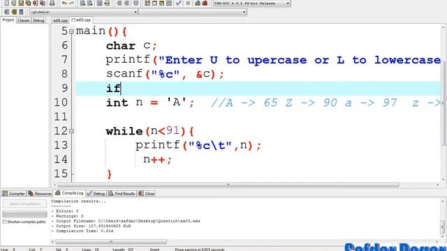447x251 pixels.
Task: Click the blue Go to bookmarks icon
Action: pos(21,12)
